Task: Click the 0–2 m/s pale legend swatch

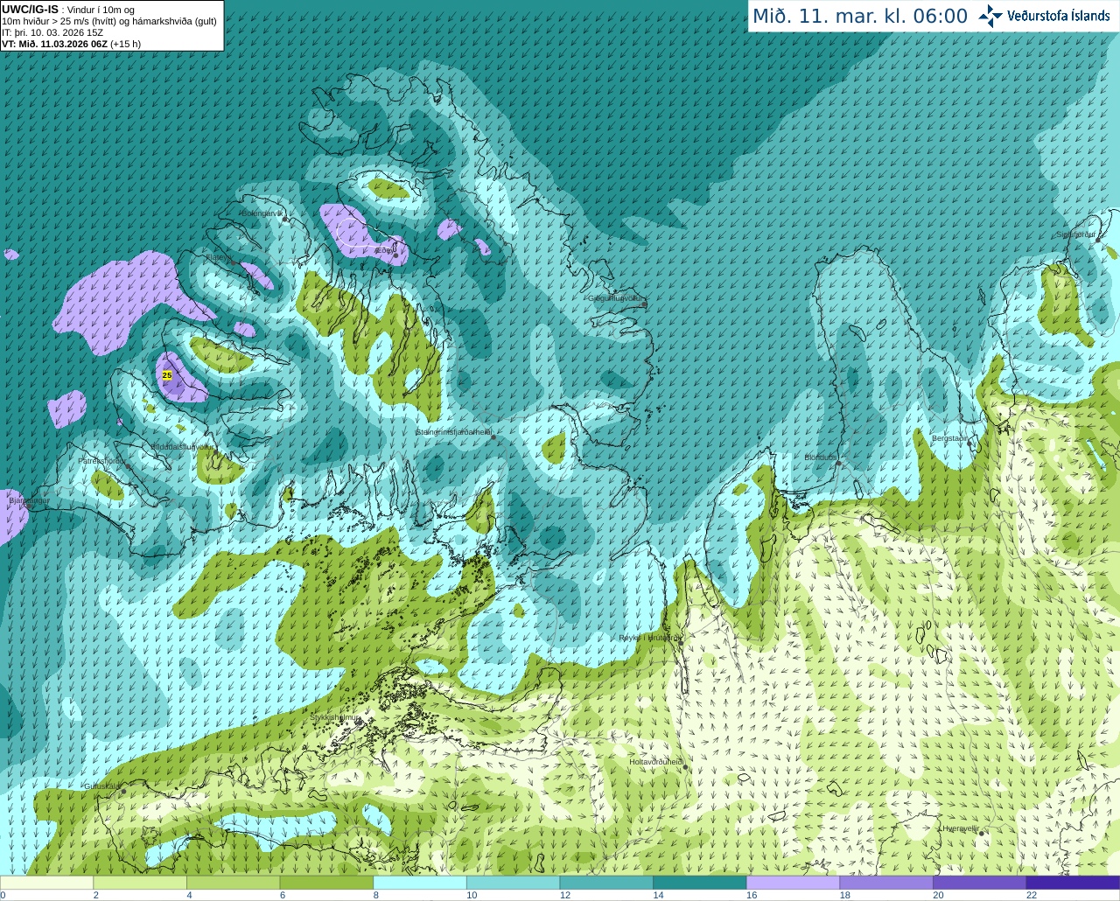Action: [46, 883]
